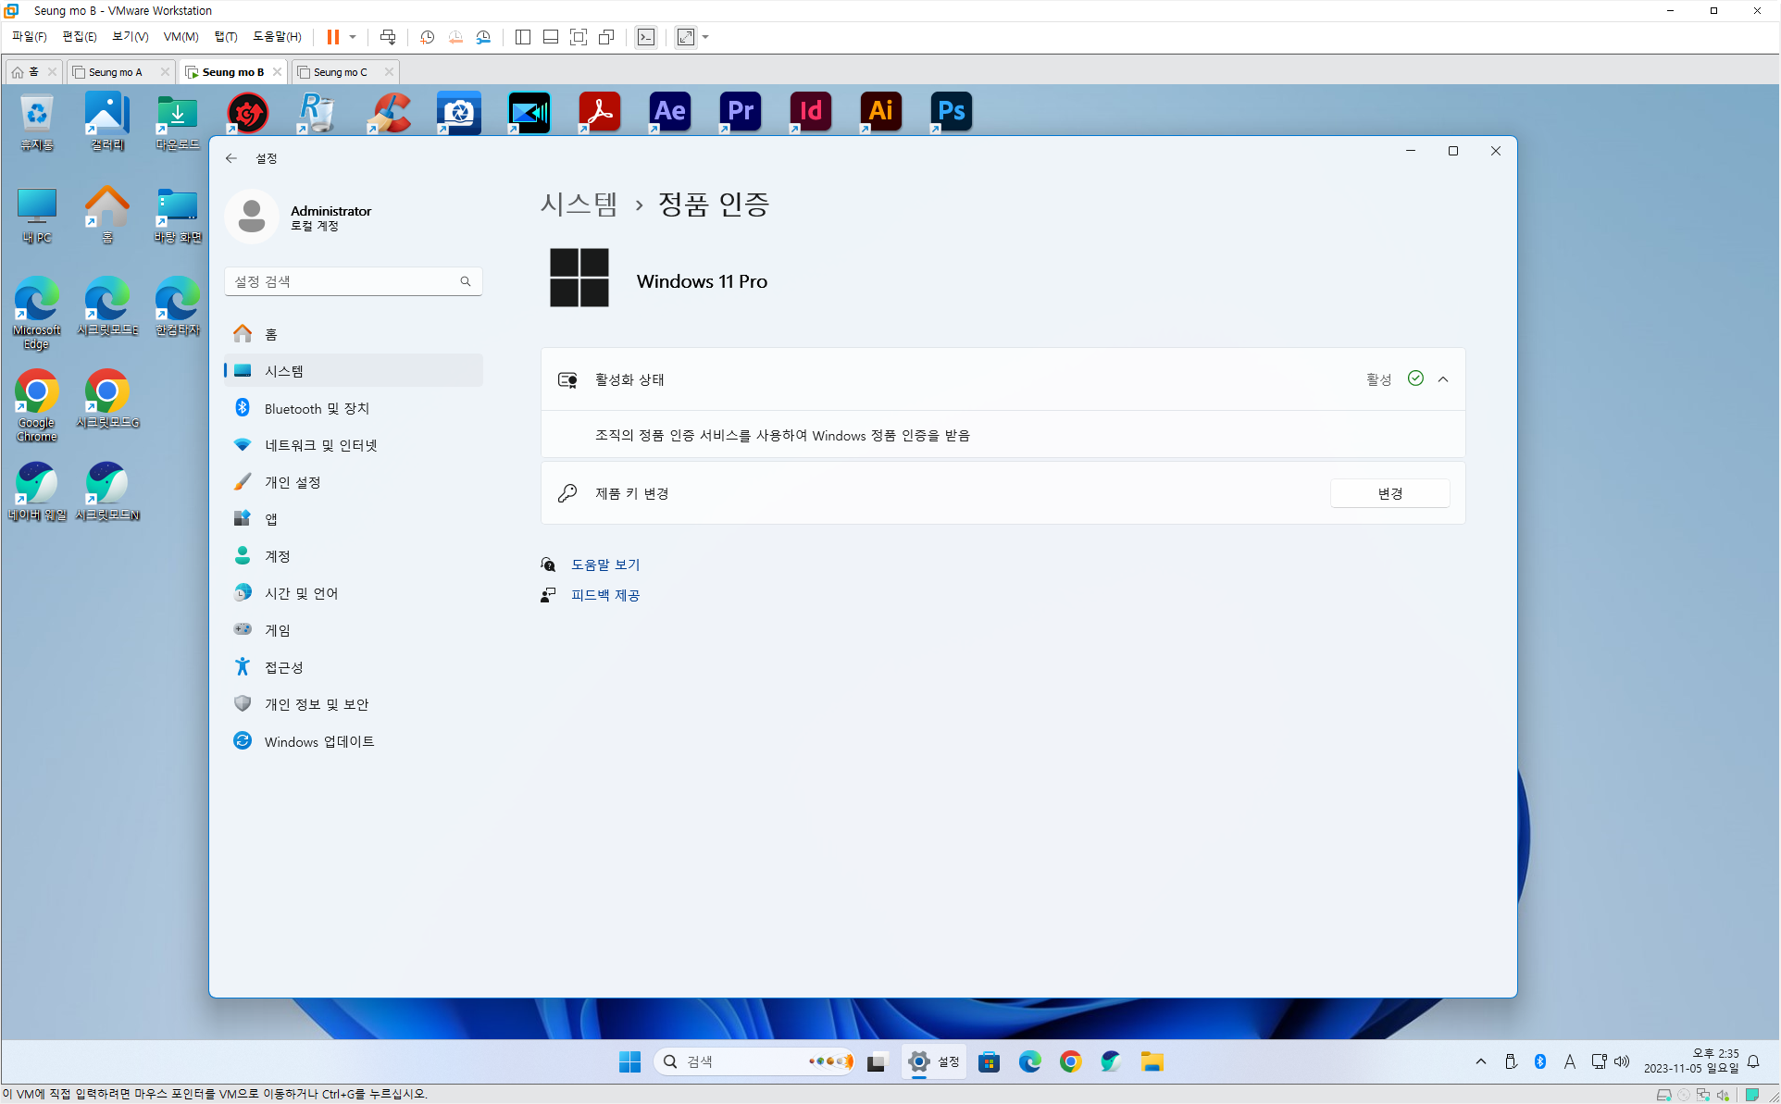Show hidden icons in system tray
Screen dimensions: 1781x1104
[1481, 1061]
